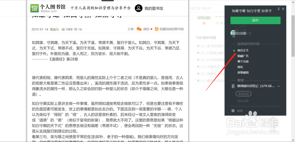Click the 360doc 个人图书馆 logo

[48, 8]
